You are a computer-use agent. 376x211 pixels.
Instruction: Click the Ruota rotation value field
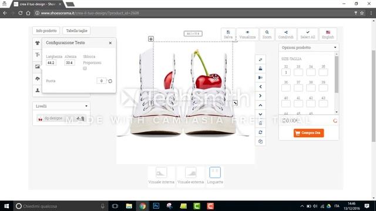pyautogui.click(x=102, y=81)
